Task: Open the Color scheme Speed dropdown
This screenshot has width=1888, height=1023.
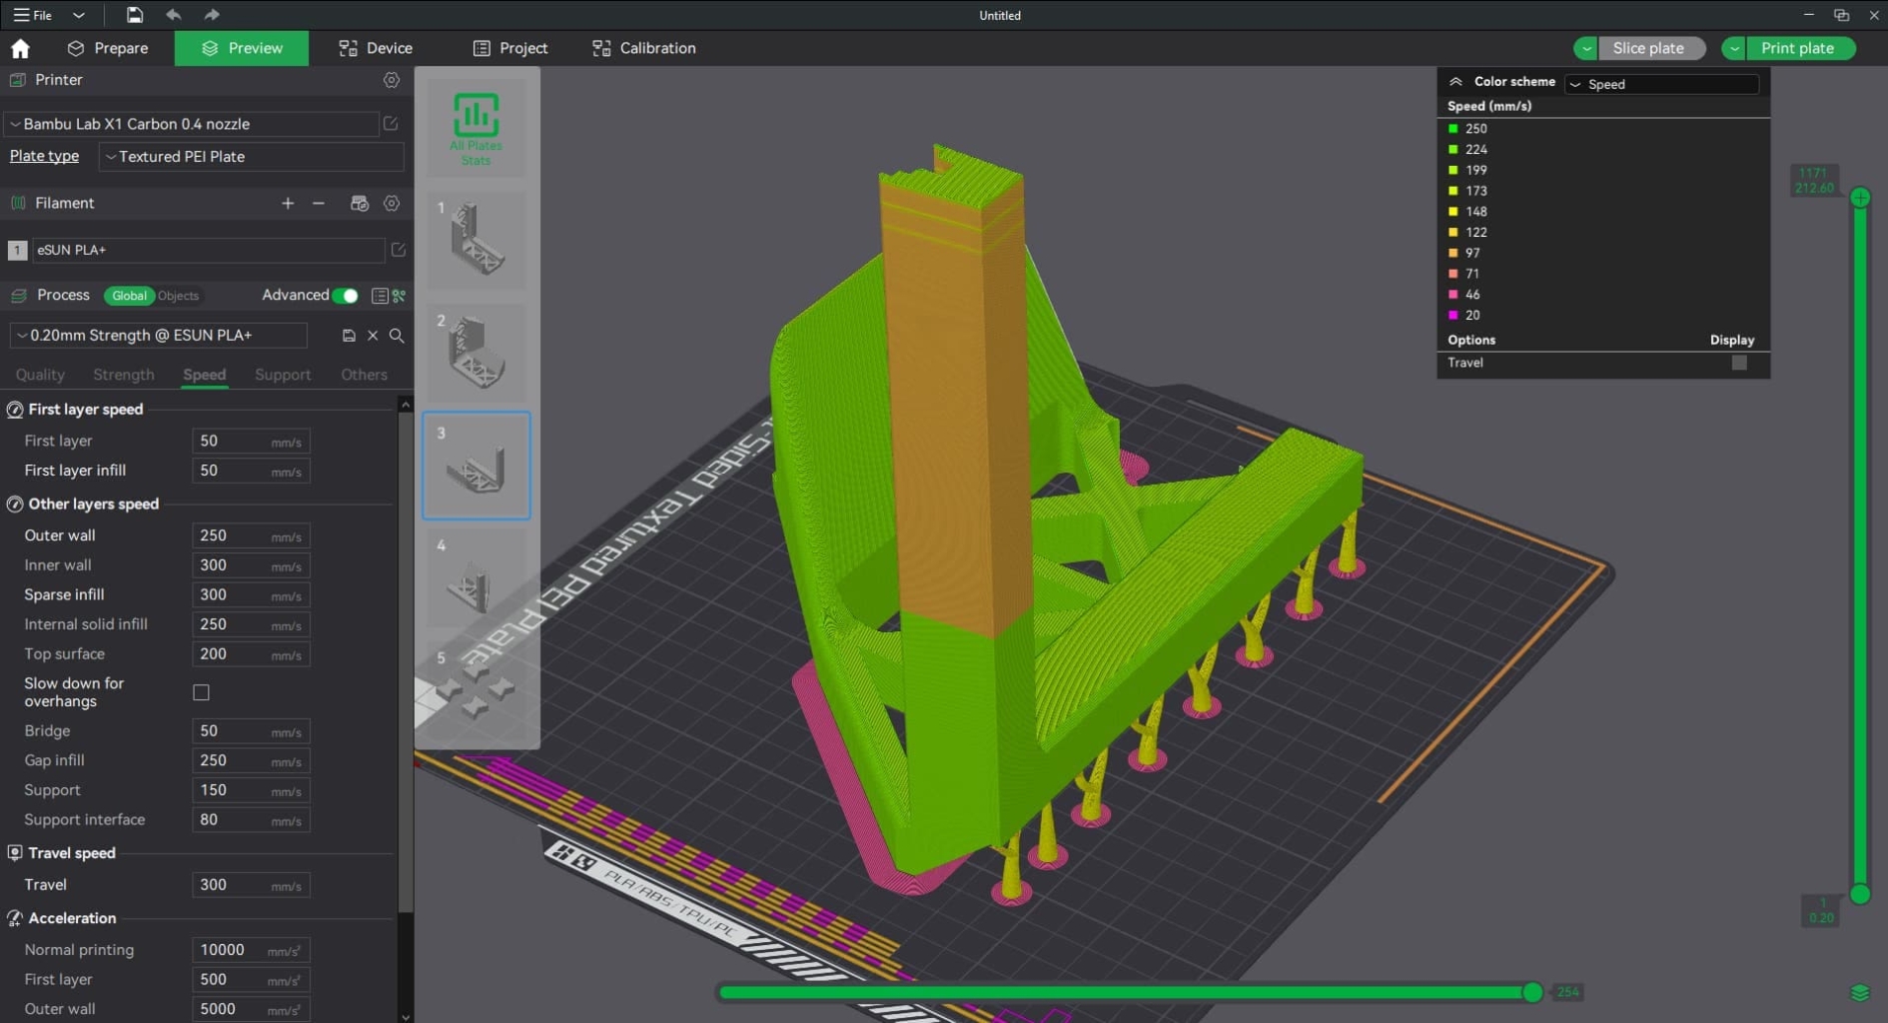Action: (x=1662, y=84)
